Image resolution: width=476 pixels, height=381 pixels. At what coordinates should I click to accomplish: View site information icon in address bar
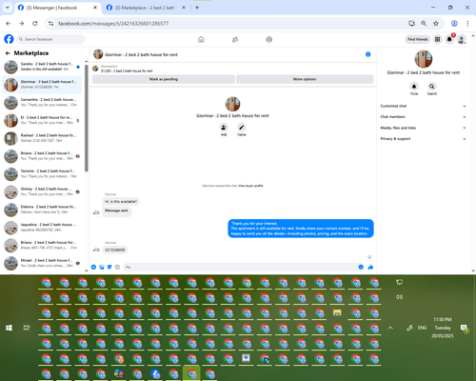(x=50, y=24)
